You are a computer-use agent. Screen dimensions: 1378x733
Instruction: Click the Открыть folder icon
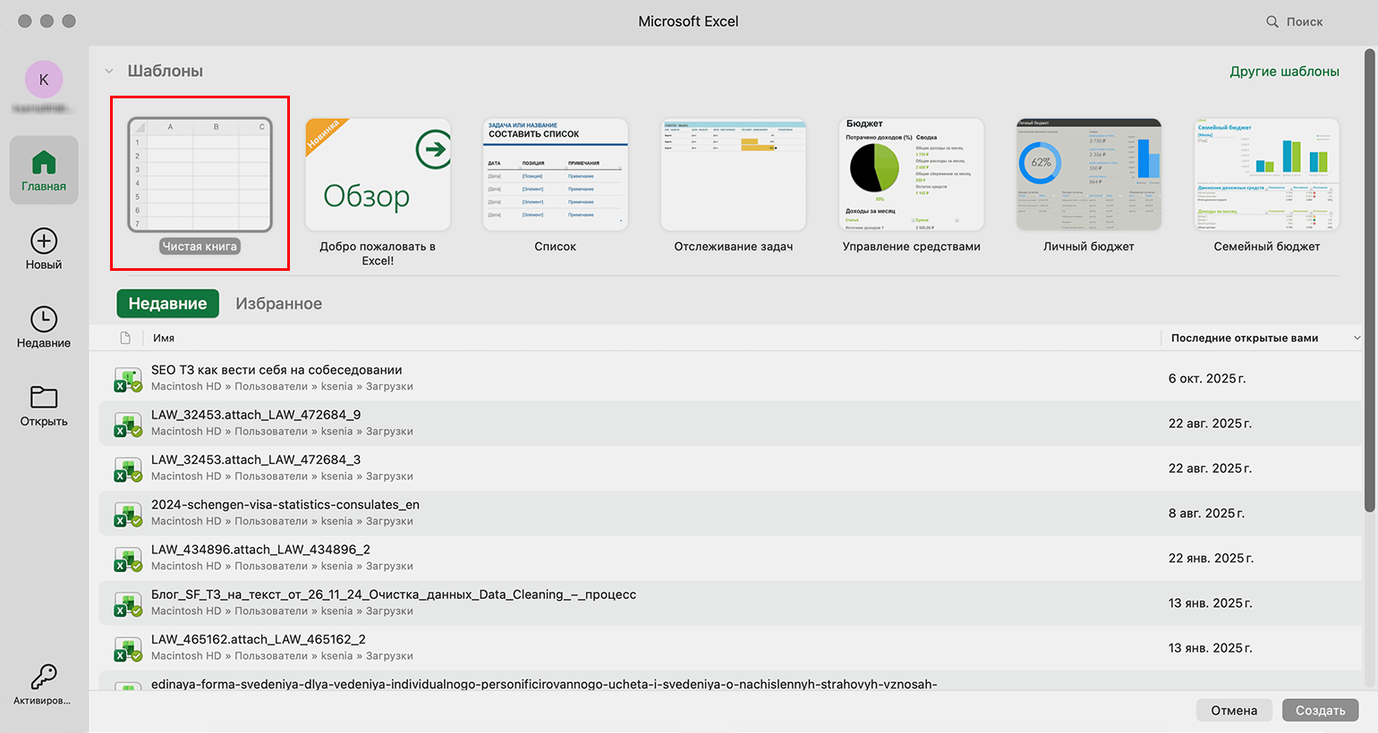pos(44,397)
